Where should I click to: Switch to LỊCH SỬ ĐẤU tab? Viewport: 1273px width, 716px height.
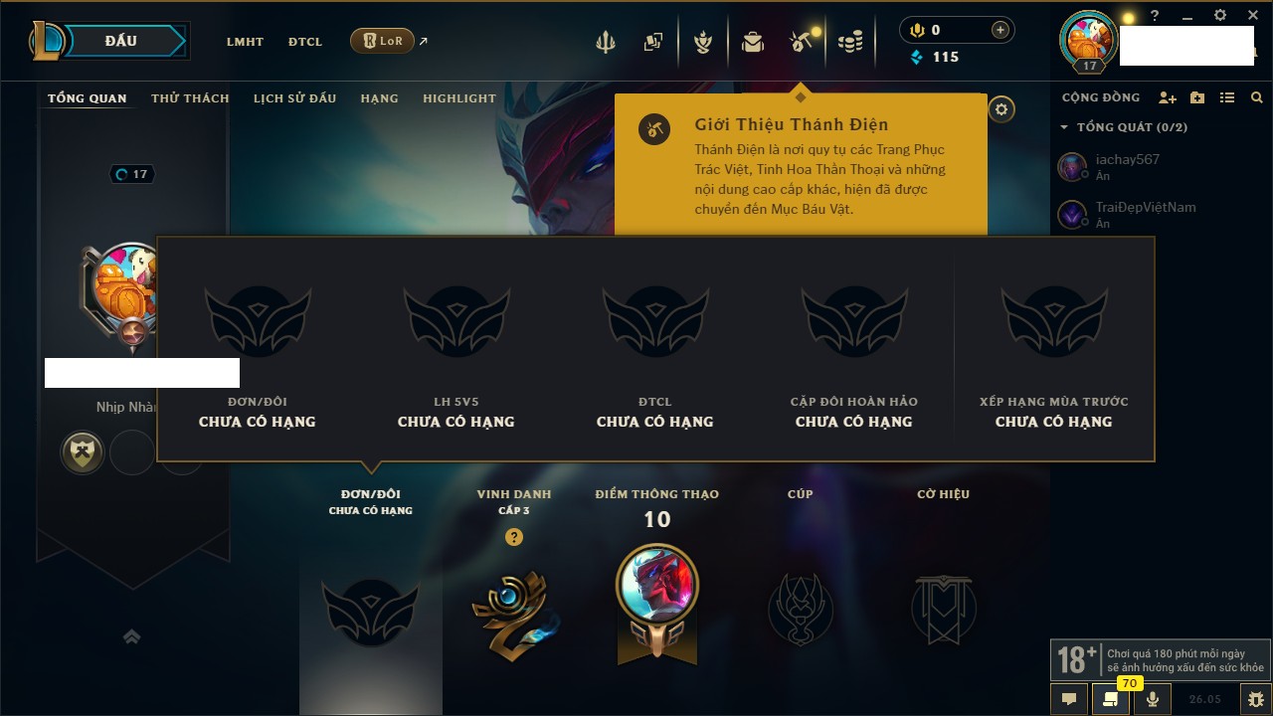pyautogui.click(x=294, y=98)
